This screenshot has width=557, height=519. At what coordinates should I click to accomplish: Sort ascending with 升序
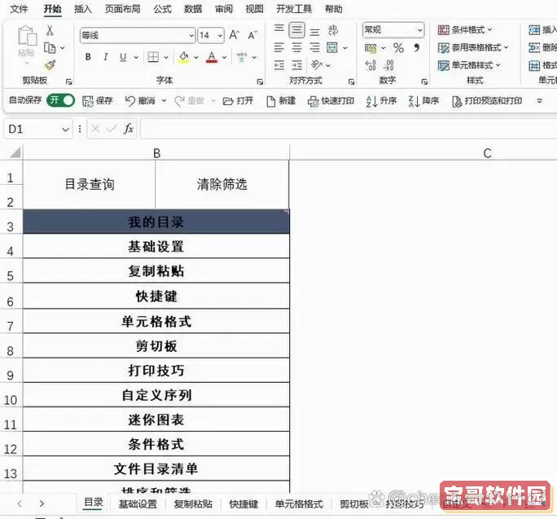point(381,101)
